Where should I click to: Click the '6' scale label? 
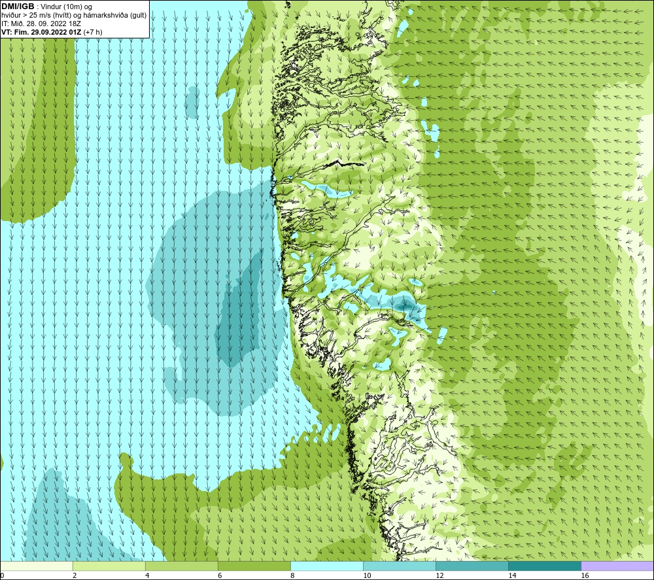click(x=220, y=575)
